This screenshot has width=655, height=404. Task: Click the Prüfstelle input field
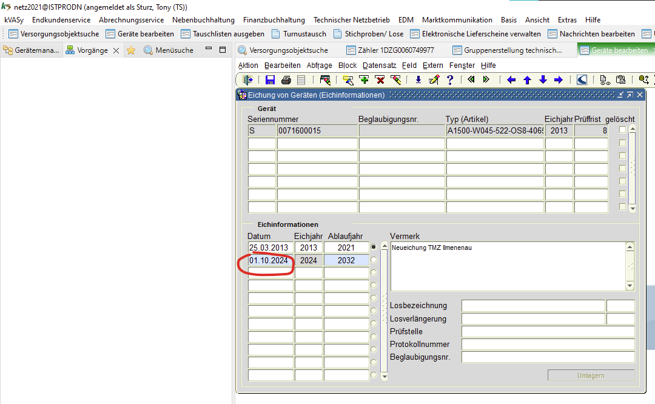tap(548, 331)
